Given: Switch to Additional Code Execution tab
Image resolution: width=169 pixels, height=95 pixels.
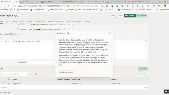Looking at the screenshot, I should click(56, 22).
